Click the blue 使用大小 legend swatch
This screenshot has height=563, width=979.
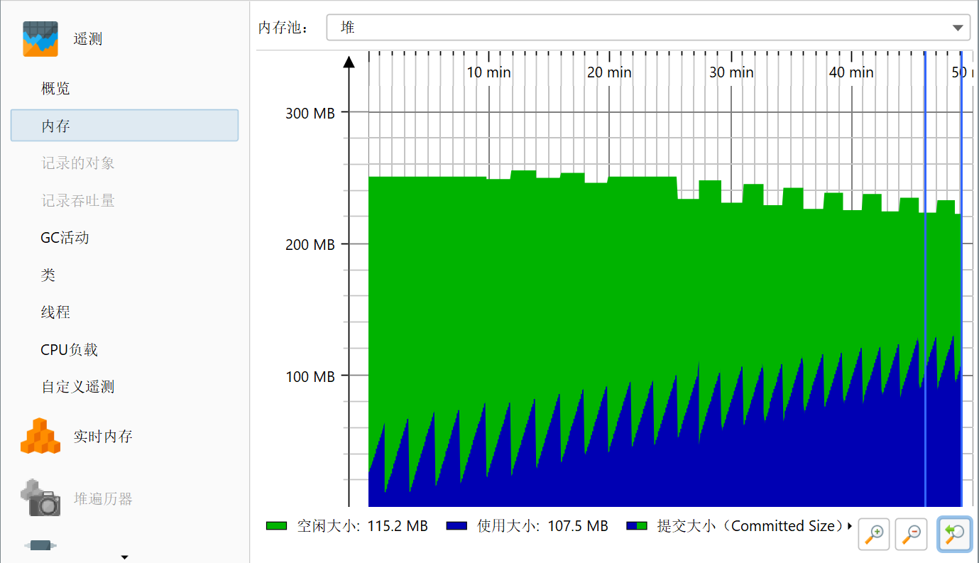click(x=456, y=526)
